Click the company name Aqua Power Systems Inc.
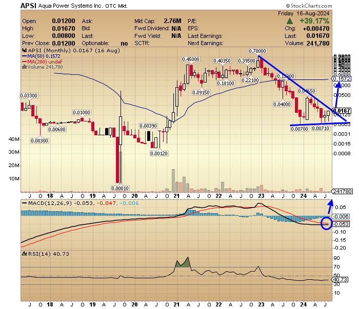The width and height of the screenshot is (359, 309). click(x=70, y=6)
